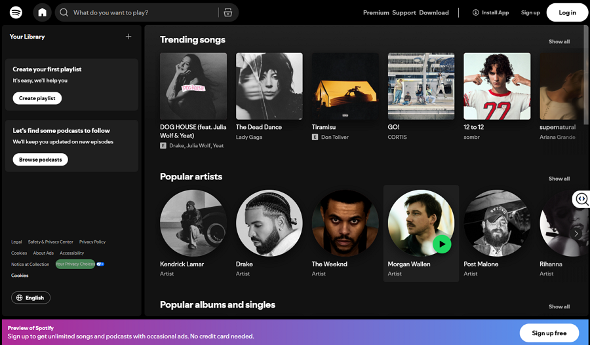Click explicit E badge beside Don Toliver
The width and height of the screenshot is (590, 345).
(x=315, y=137)
